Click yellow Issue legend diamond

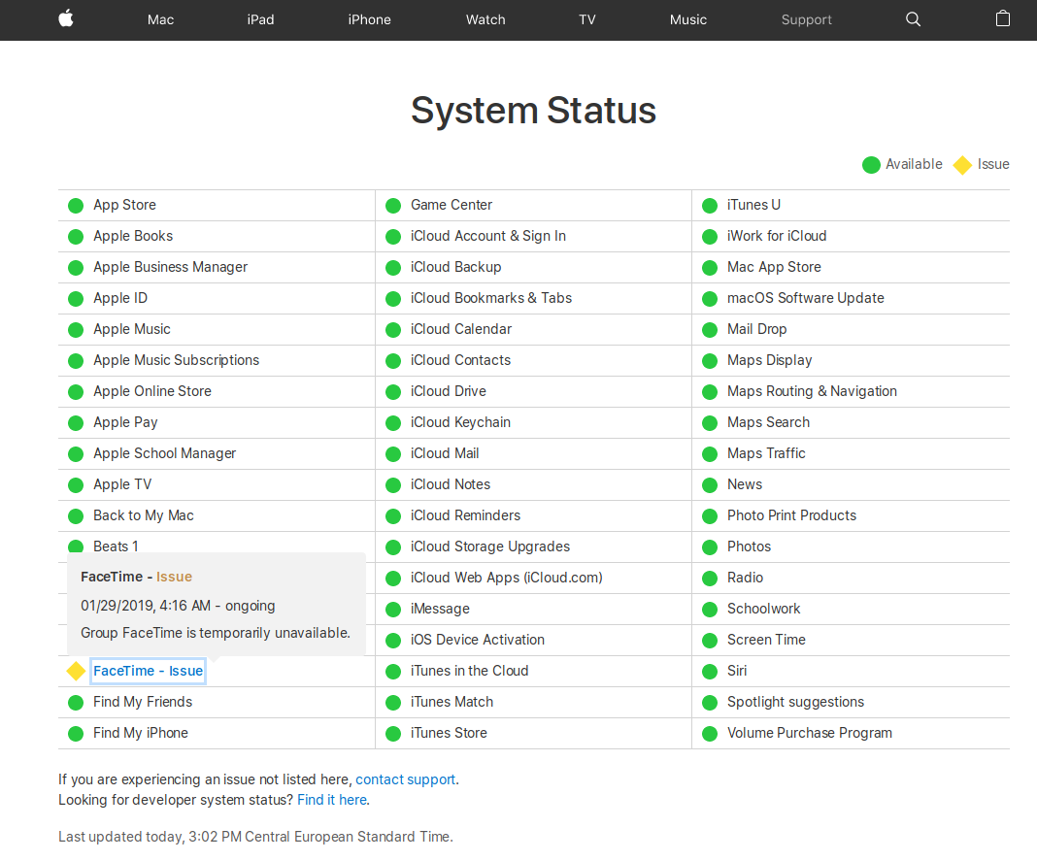(x=962, y=165)
